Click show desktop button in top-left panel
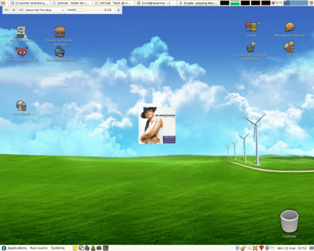Viewport: 314px width, 251px height. [3, 3]
